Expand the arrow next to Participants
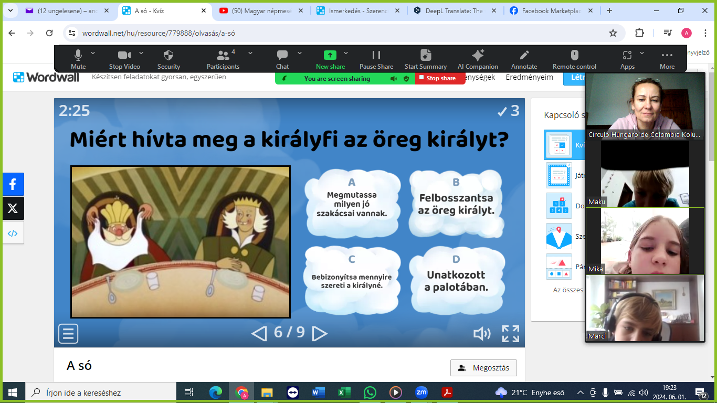 pyautogui.click(x=250, y=53)
